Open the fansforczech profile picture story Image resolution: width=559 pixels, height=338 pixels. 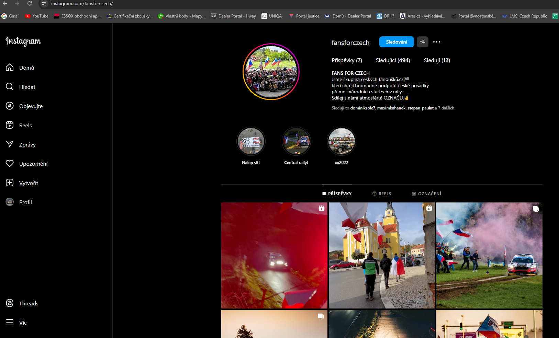(271, 72)
